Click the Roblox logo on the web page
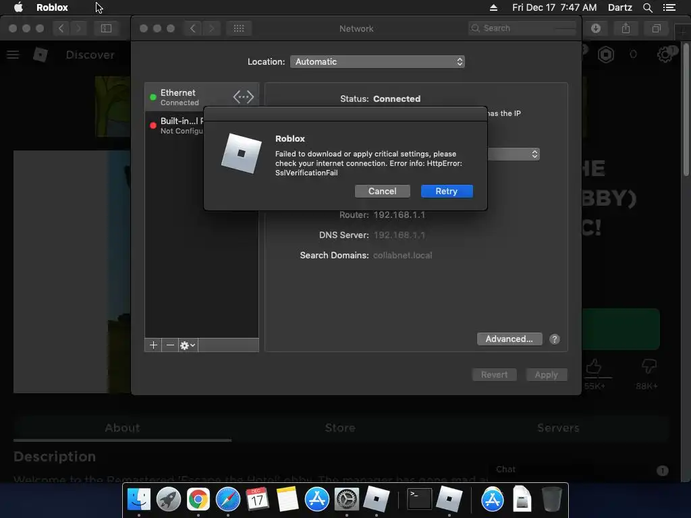The height and width of the screenshot is (518, 691). 40,55
